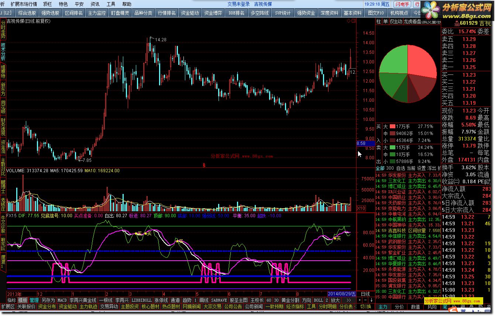495x316 pixels.
Task: Select the 主力对比 side tab
Action: click(x=3, y=167)
